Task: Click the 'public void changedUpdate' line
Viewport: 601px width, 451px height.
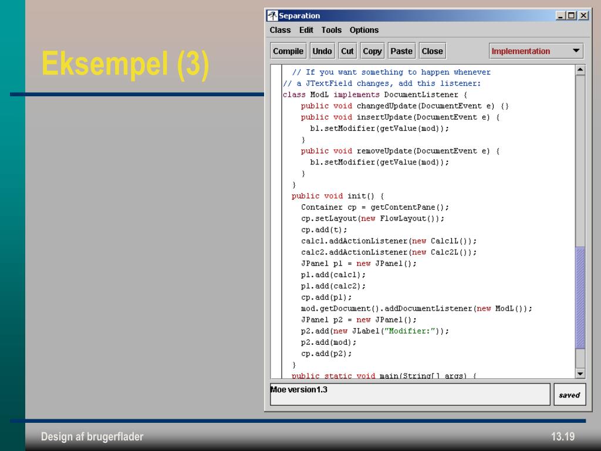Action: point(405,106)
